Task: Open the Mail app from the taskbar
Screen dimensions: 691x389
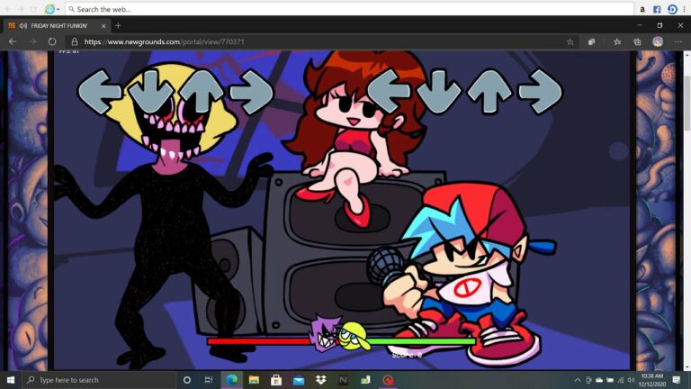Action: click(299, 380)
